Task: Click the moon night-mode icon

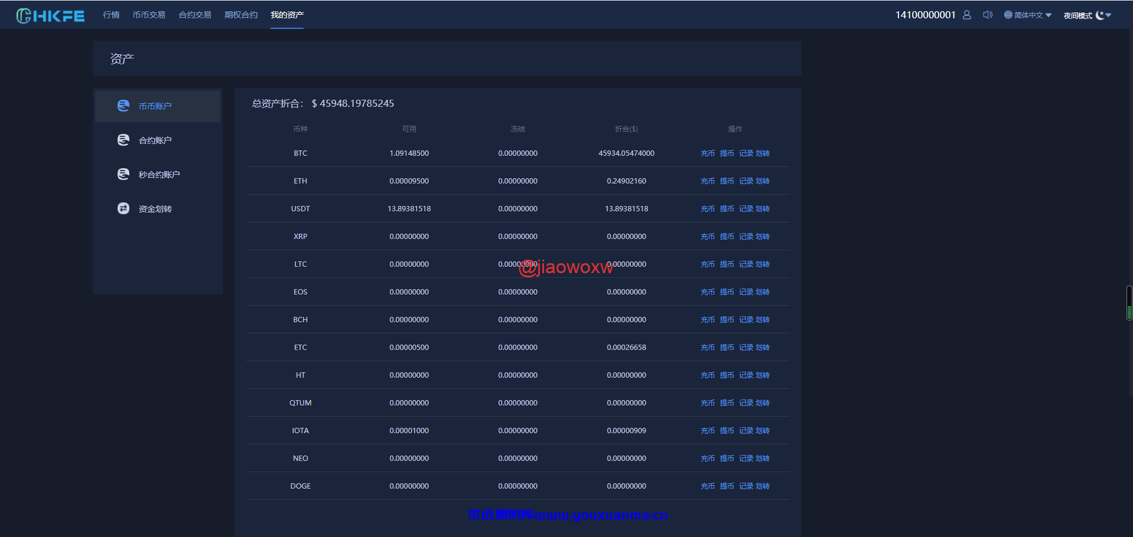Action: pyautogui.click(x=1099, y=15)
